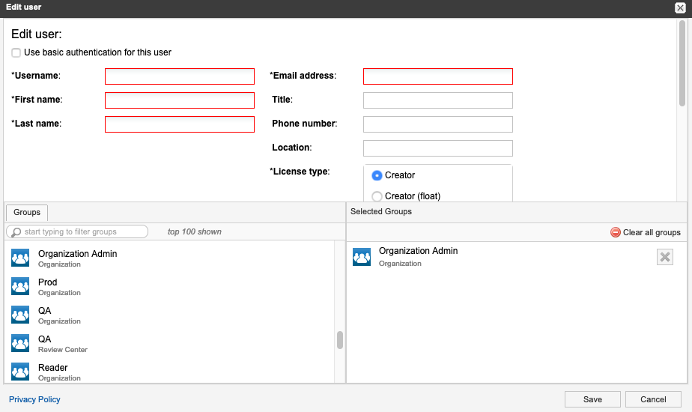Image resolution: width=692 pixels, height=412 pixels.
Task: Enable basic authentication for this user
Action: [x=16, y=52]
